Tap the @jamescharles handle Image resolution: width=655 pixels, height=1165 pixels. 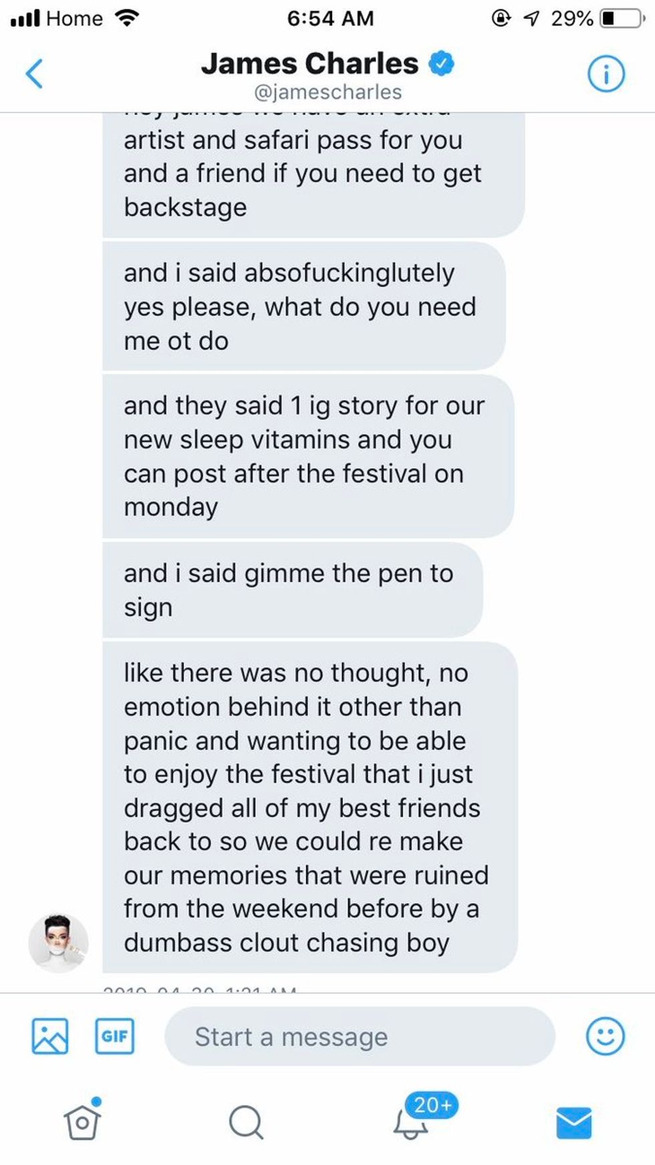(x=327, y=92)
